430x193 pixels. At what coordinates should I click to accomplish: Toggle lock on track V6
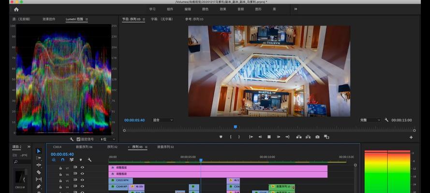pos(60,174)
